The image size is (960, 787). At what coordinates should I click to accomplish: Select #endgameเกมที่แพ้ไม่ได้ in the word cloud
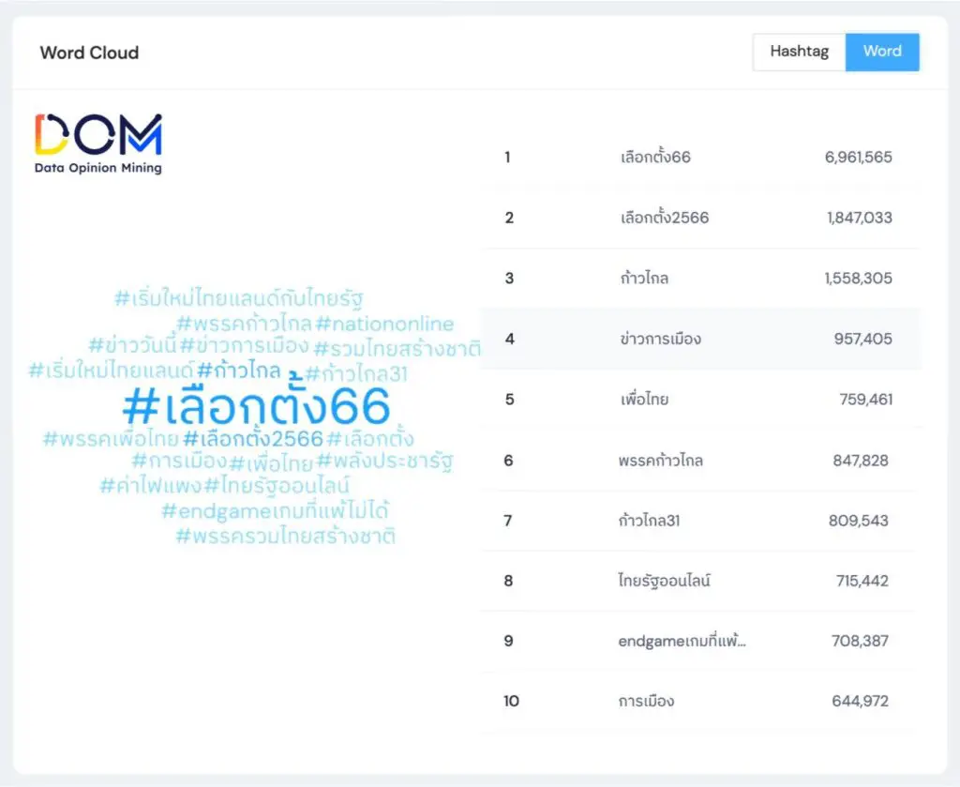275,511
